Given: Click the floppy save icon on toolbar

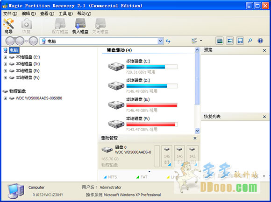Looking at the screenshot, I should point(240,41).
